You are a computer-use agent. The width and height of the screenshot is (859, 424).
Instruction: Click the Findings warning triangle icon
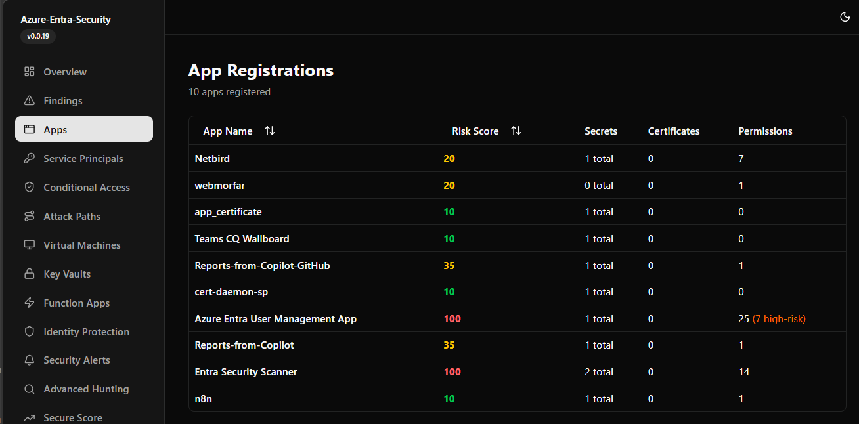29,100
